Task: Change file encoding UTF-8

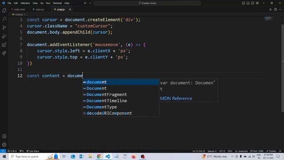Action: [222, 151]
